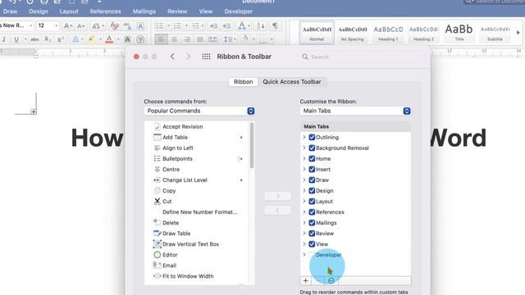Click the add command right-arrow button
Image resolution: width=525 pixels, height=295 pixels.
(x=277, y=196)
